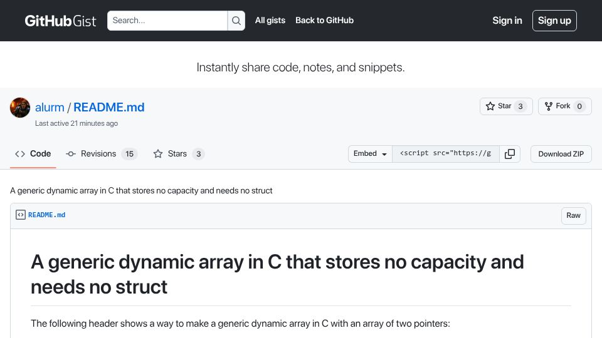
Task: Click the search magnifier button
Action: 236,21
